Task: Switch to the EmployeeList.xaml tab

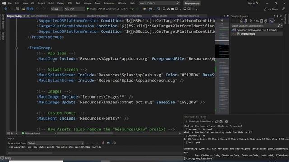Action: [x=67, y=16]
